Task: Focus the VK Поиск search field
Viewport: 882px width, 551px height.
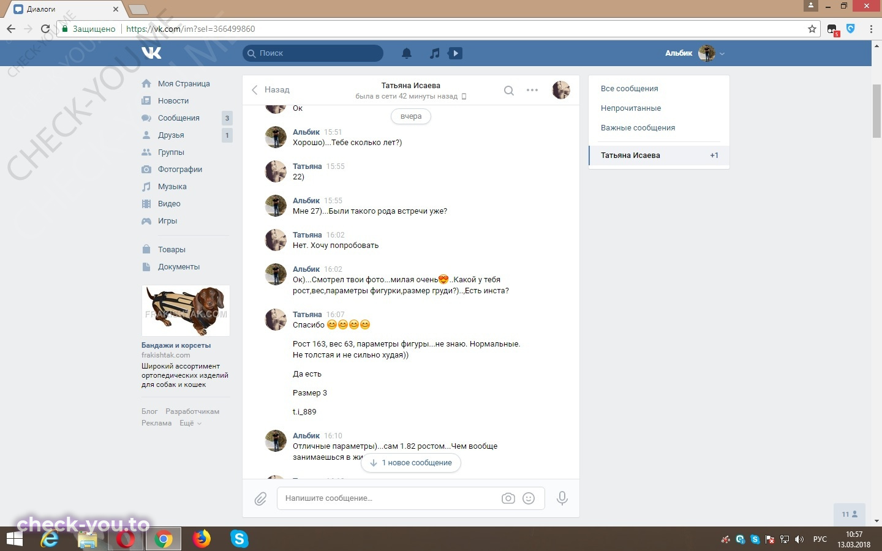Action: 313,53
